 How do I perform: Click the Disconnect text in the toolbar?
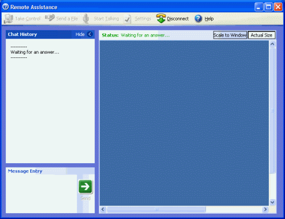pyautogui.click(x=178, y=19)
